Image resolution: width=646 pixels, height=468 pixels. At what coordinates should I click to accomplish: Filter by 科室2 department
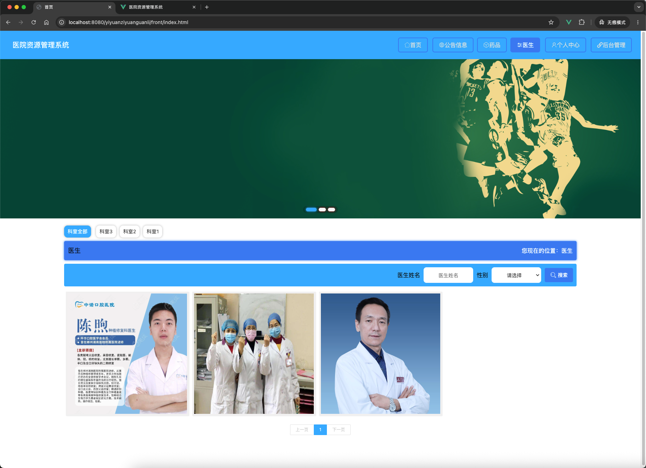pos(130,232)
